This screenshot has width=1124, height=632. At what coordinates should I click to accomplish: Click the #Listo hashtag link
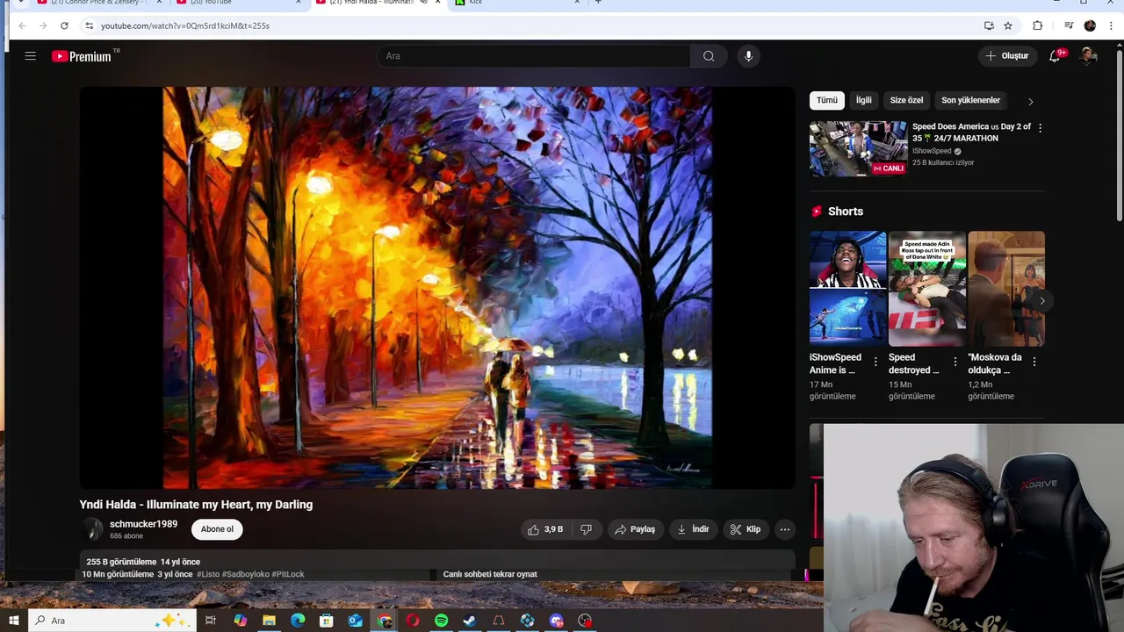coord(208,574)
